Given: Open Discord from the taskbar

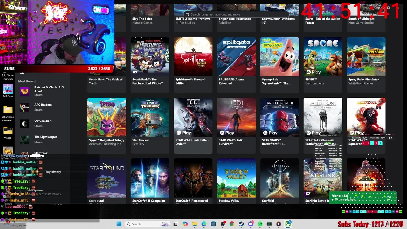Looking at the screenshot, I should [x=251, y=224].
